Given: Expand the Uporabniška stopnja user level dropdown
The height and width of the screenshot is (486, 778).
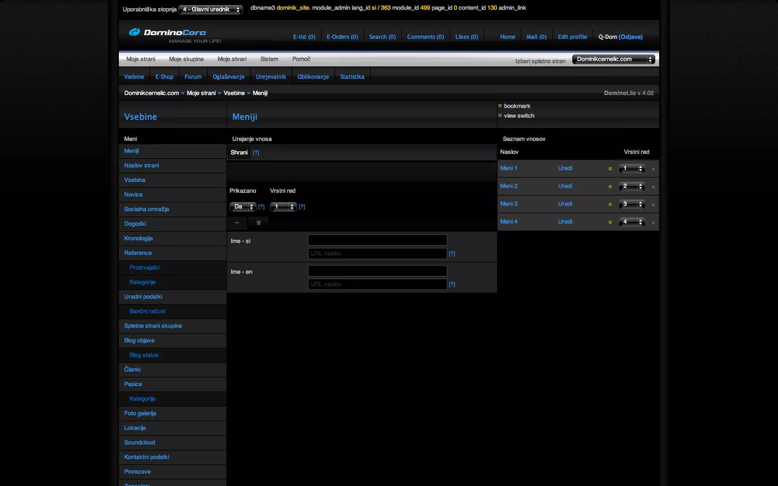Looking at the screenshot, I should pos(211,10).
